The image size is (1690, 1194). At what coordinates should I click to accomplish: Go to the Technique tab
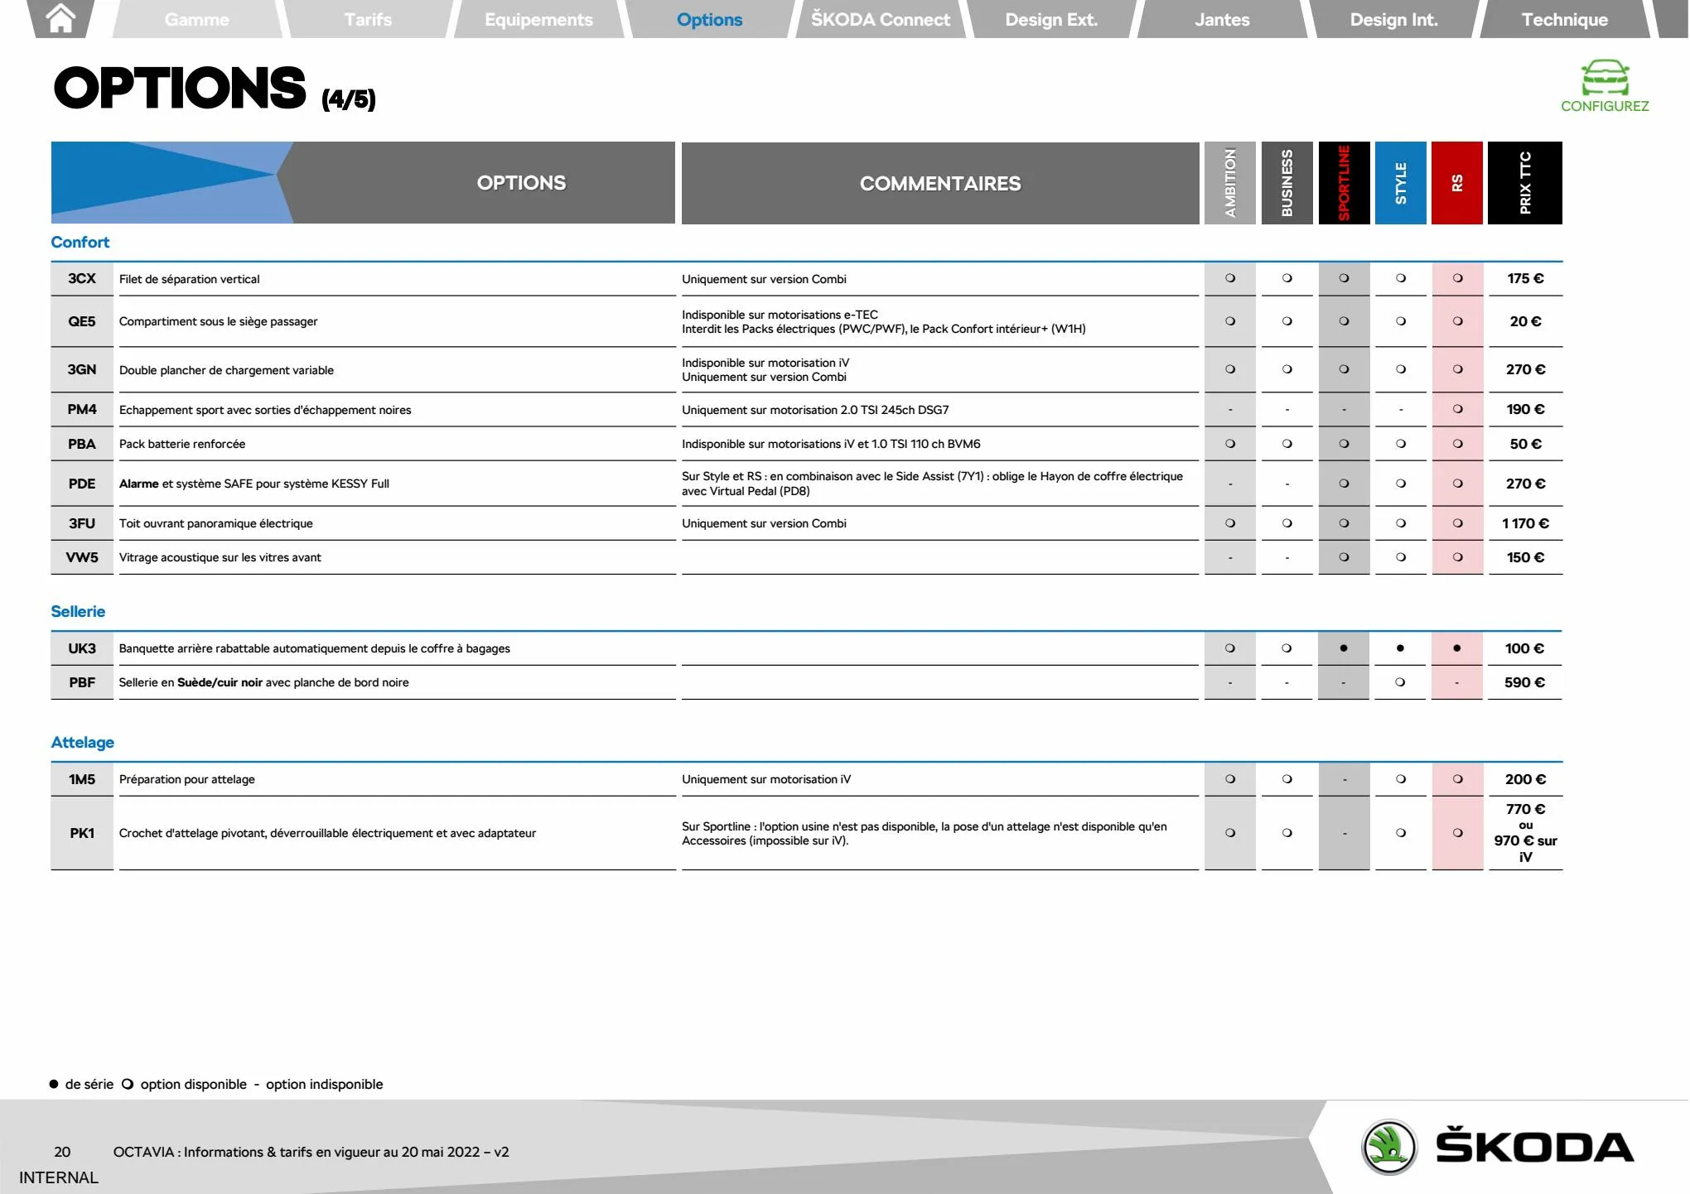[x=1565, y=19]
